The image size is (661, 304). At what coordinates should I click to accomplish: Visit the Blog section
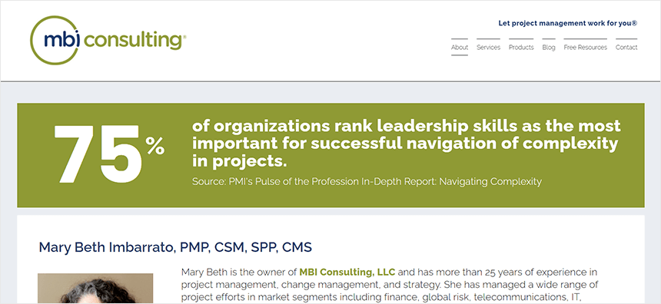coord(549,47)
